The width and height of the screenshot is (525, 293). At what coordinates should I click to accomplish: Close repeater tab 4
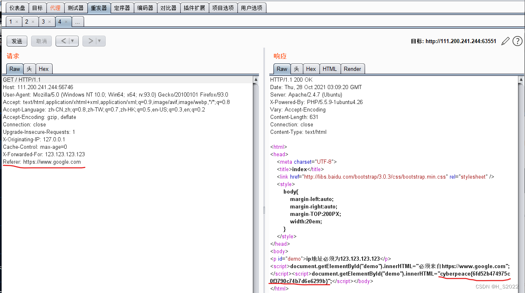click(66, 22)
